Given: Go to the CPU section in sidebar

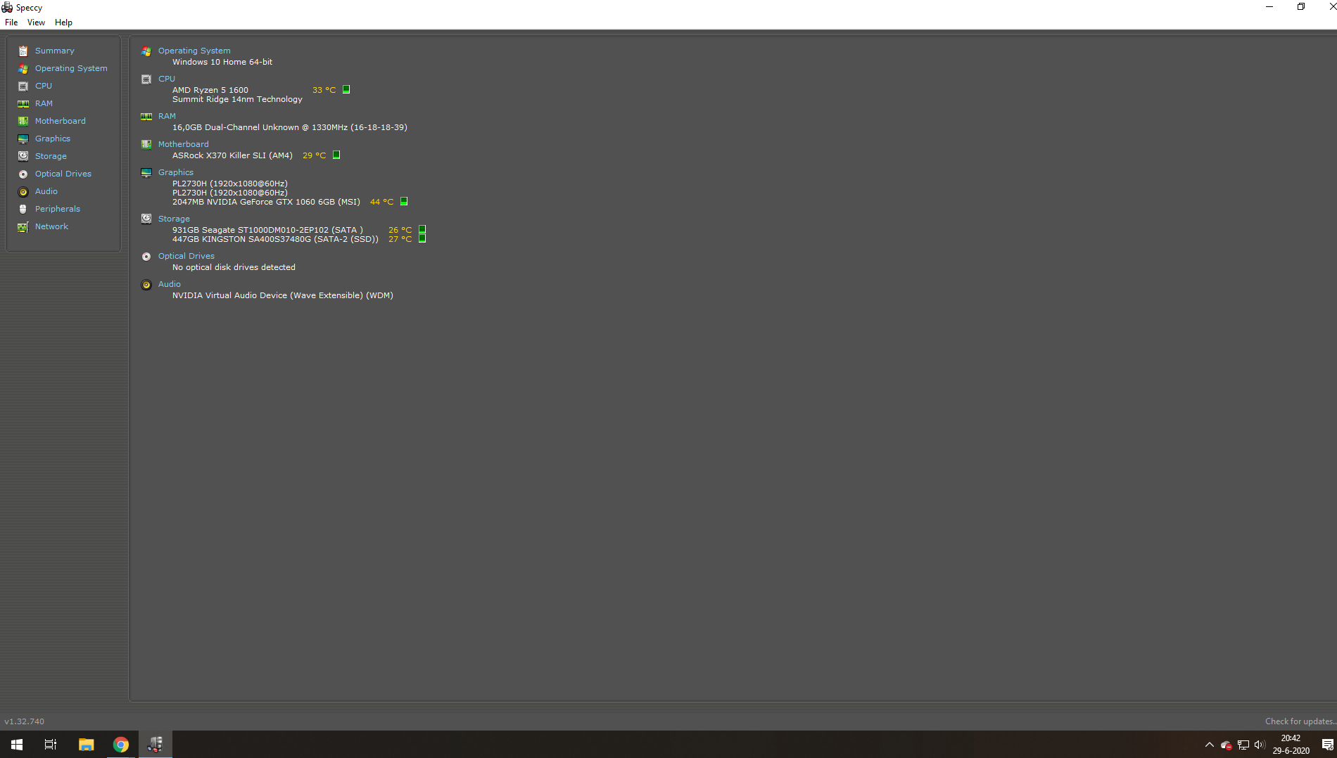Looking at the screenshot, I should click(x=44, y=86).
